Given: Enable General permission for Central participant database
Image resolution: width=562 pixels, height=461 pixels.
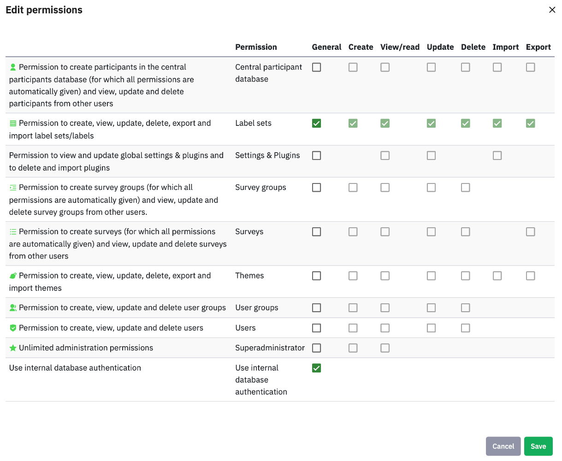Looking at the screenshot, I should (x=316, y=67).
